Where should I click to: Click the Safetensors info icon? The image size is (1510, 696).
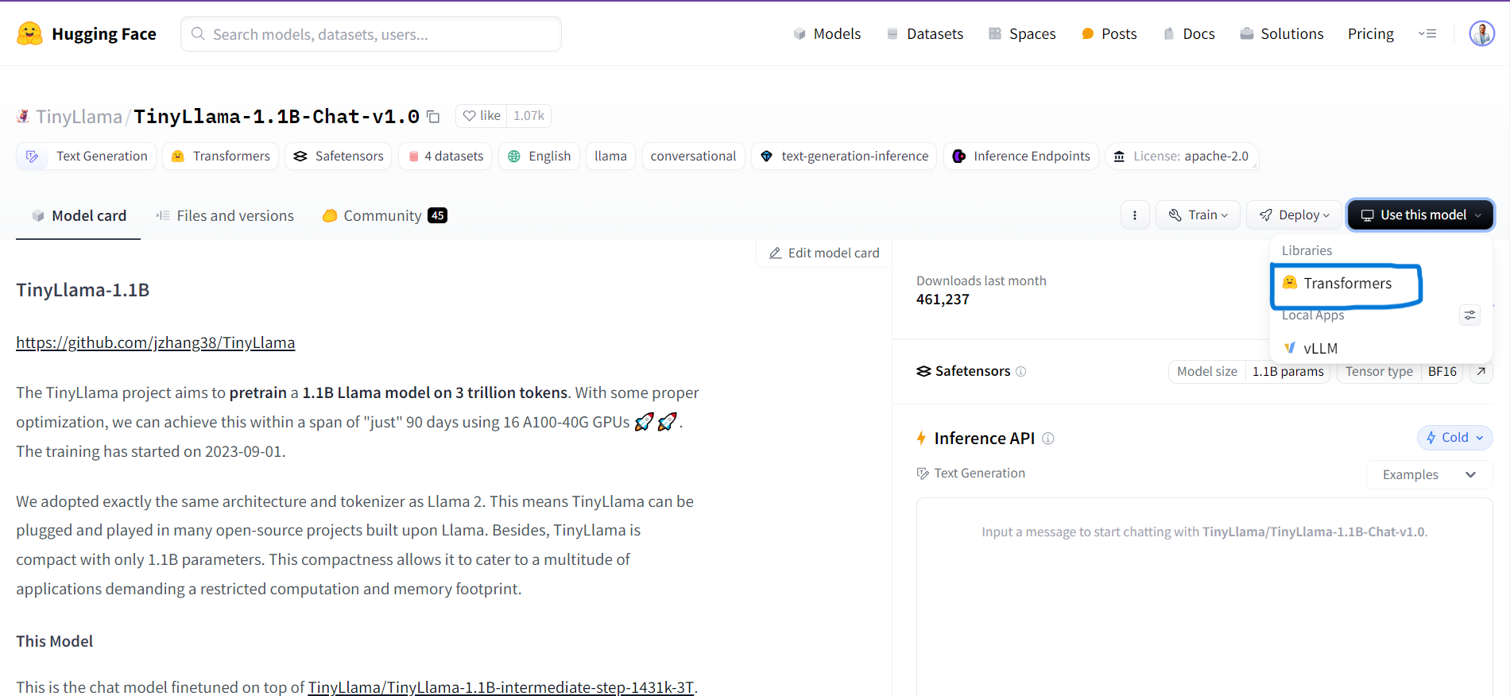click(x=1021, y=371)
